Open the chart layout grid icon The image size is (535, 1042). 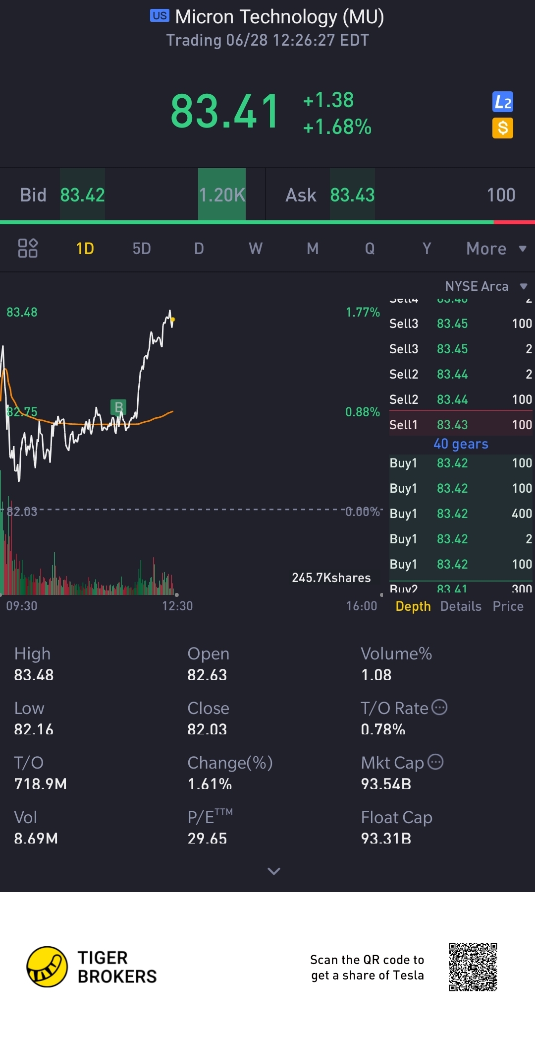coord(28,248)
